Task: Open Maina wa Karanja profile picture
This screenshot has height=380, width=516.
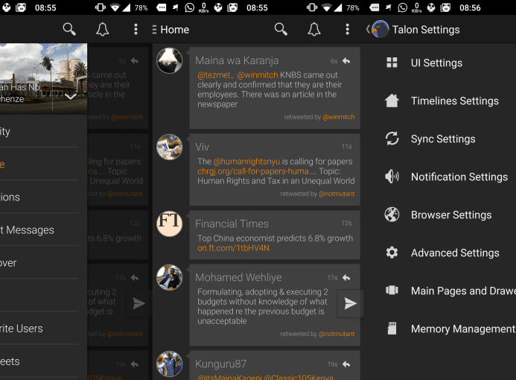Action: click(169, 60)
